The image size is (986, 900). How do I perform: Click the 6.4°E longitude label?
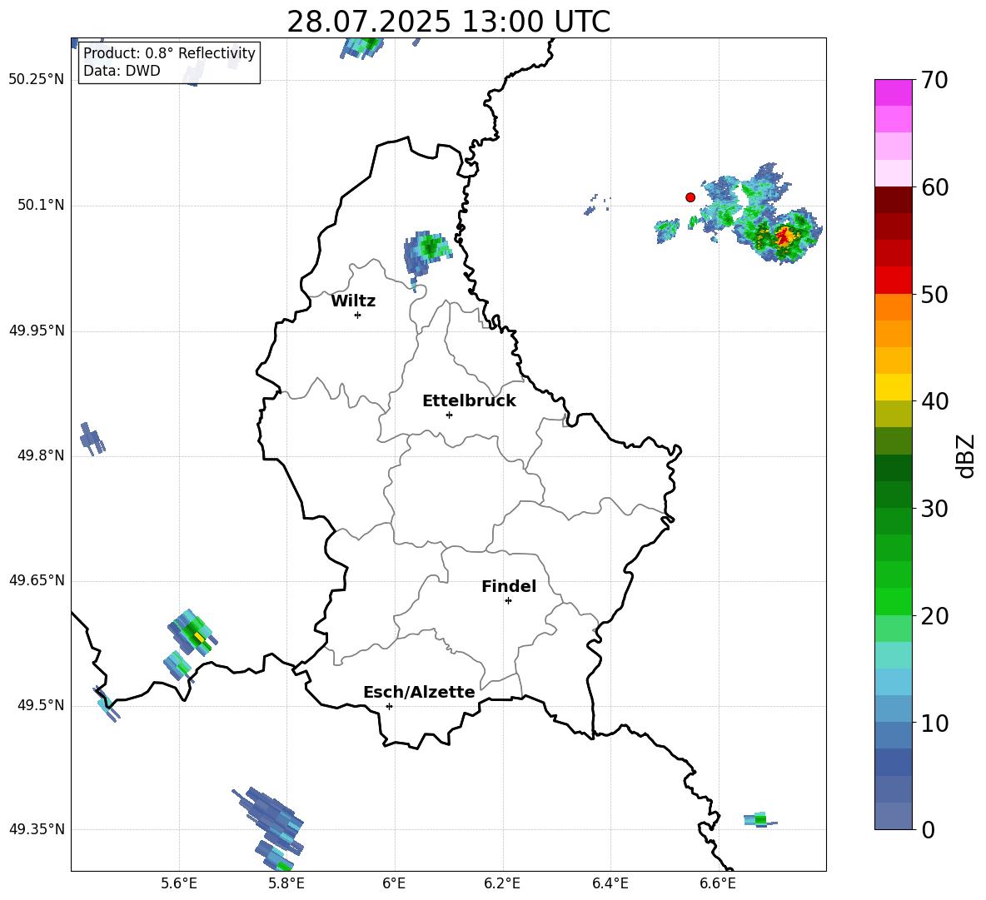point(610,884)
